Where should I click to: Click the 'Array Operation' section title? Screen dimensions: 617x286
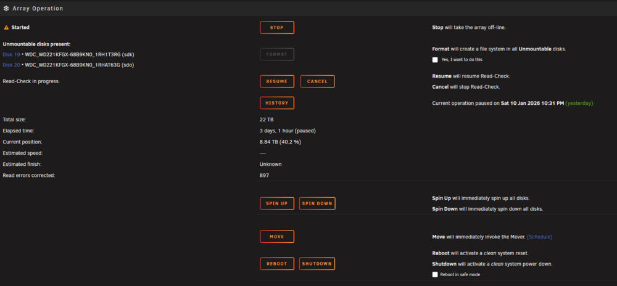38,8
